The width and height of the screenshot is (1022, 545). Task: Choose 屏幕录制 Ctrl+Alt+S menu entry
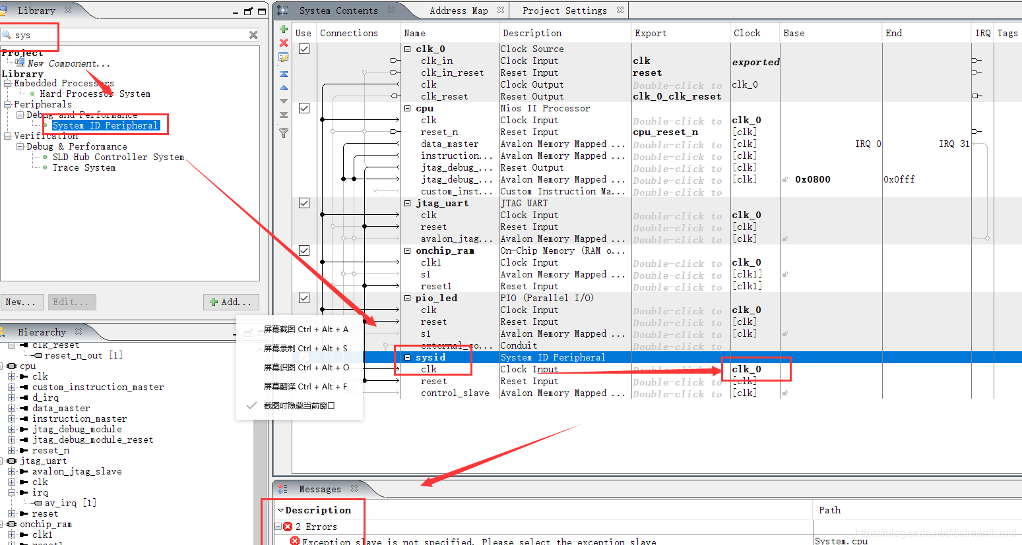click(305, 348)
